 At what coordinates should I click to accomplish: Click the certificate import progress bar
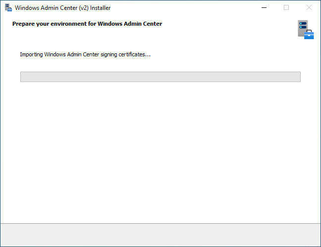[160, 77]
